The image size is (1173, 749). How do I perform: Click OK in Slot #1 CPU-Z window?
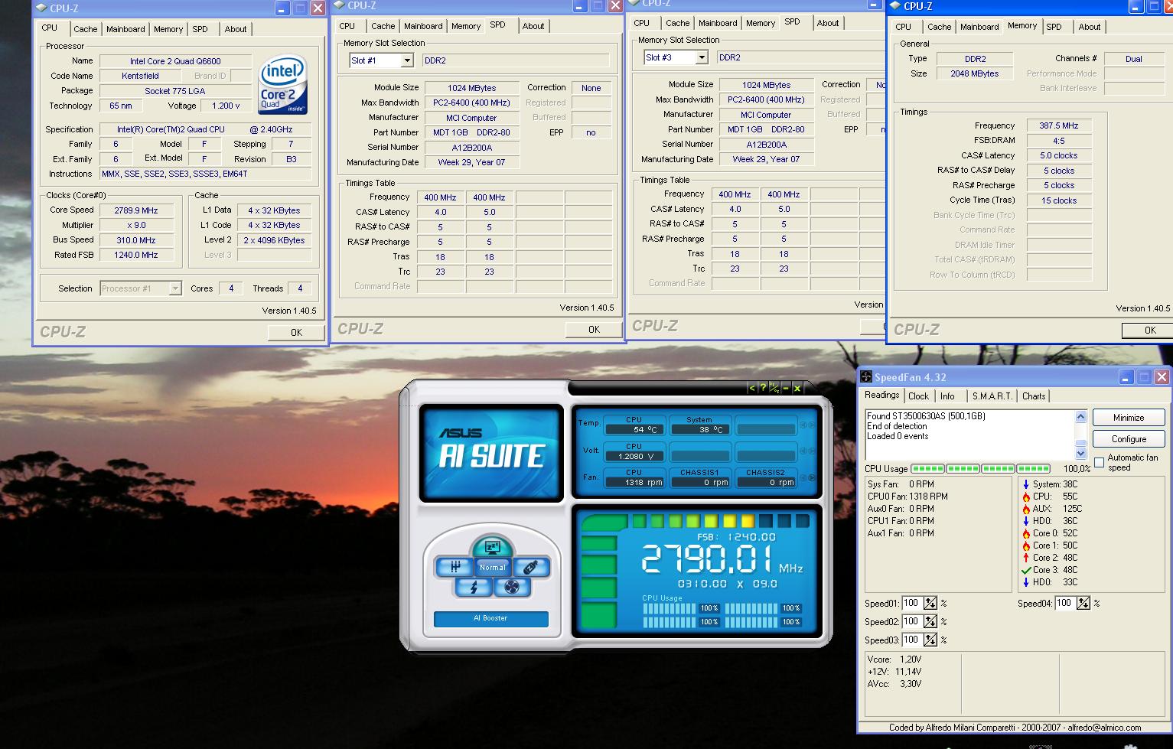click(x=594, y=330)
